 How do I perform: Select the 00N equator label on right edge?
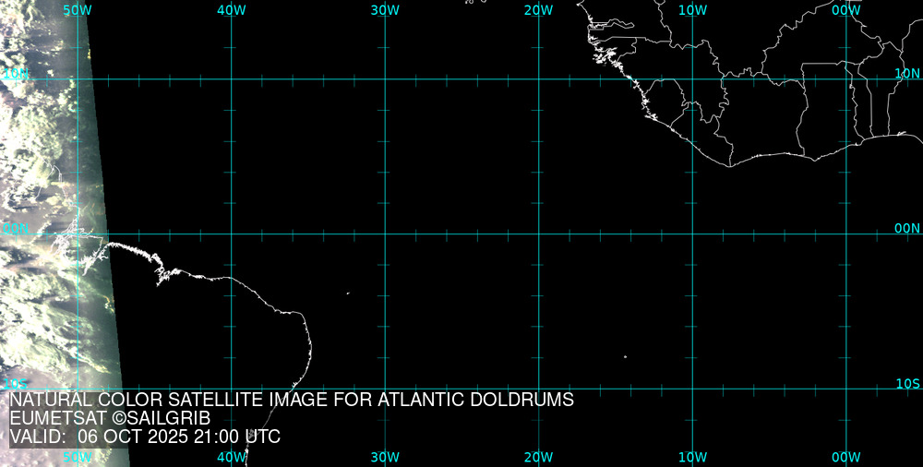(x=907, y=228)
